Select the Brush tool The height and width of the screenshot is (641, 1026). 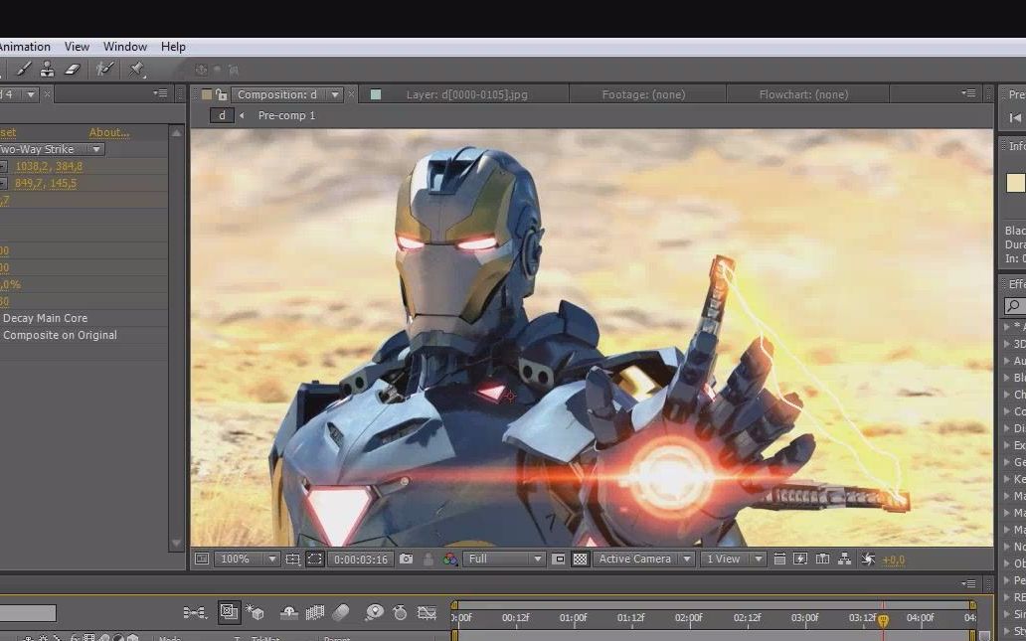tap(23, 69)
